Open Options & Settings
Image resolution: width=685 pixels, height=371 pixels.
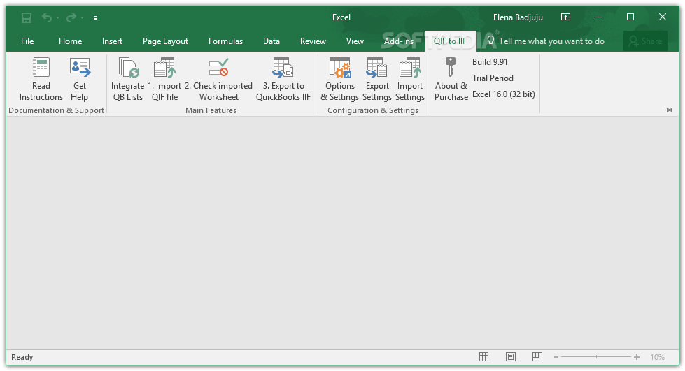click(340, 80)
